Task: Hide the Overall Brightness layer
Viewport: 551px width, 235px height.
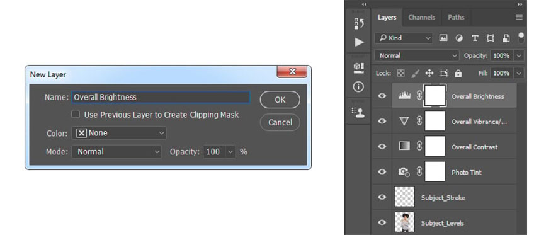Action: (382, 96)
